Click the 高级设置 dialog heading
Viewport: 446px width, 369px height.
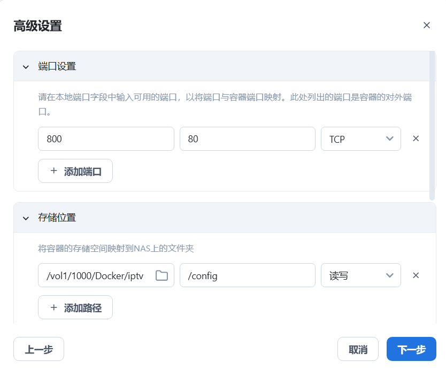click(37, 26)
